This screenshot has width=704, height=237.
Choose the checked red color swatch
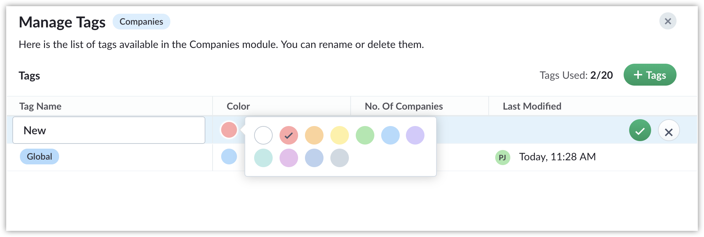click(289, 135)
